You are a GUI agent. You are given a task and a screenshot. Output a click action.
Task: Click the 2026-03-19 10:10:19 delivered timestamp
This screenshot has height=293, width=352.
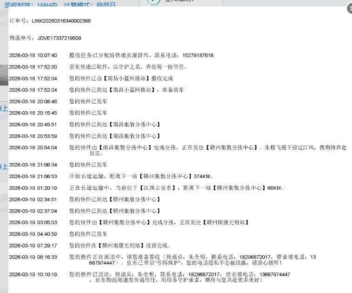tap(33, 274)
